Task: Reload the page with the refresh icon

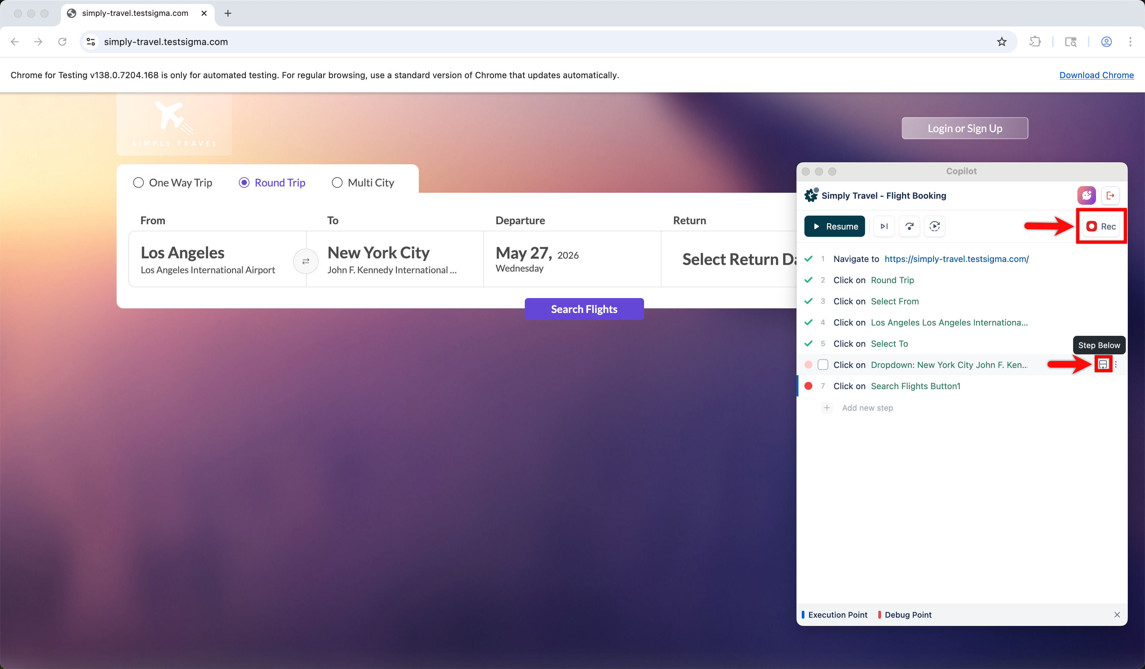Action: [x=62, y=42]
